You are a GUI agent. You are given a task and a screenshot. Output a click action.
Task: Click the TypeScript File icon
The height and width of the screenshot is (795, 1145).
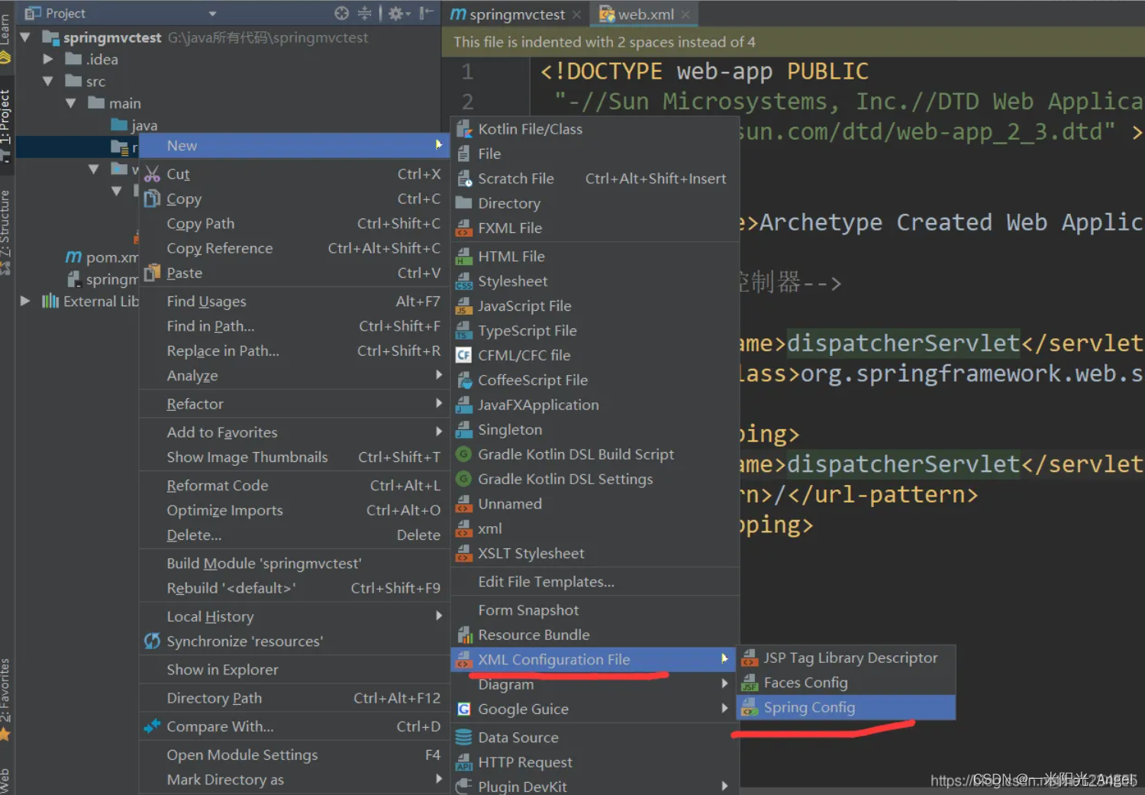pyautogui.click(x=463, y=331)
